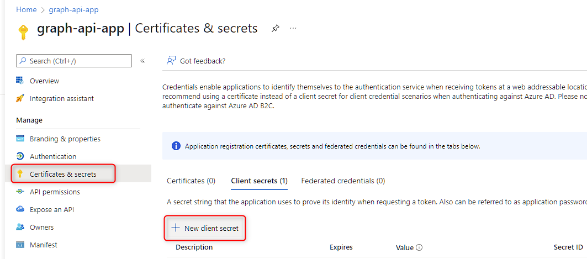Open Branding & properties
The height and width of the screenshot is (259, 587).
click(65, 139)
